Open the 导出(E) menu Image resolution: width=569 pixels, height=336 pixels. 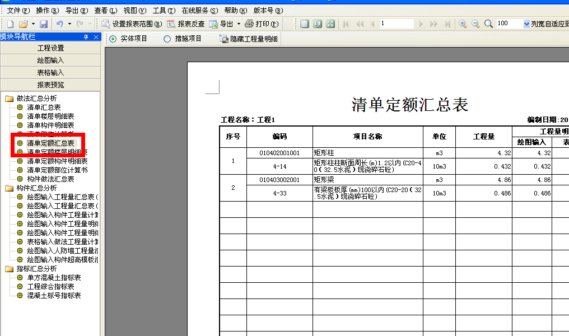tap(77, 11)
